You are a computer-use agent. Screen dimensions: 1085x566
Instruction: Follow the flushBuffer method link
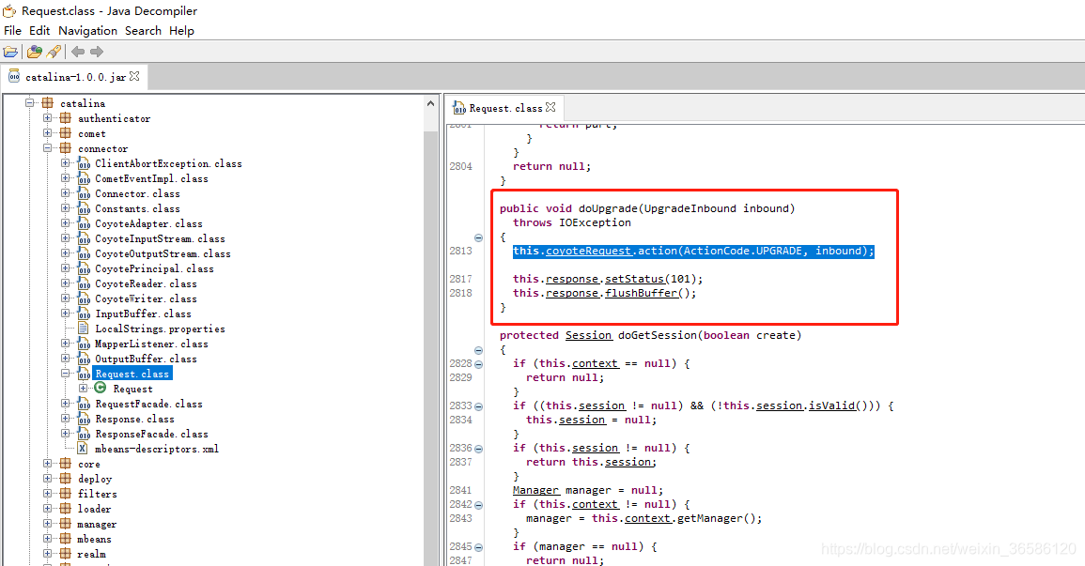(x=642, y=293)
